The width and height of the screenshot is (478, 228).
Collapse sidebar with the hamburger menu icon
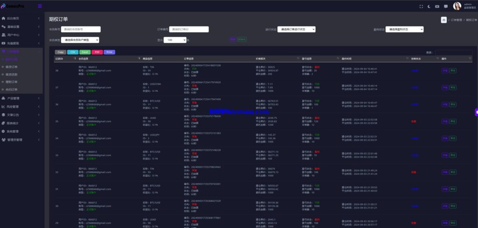(x=40, y=6)
